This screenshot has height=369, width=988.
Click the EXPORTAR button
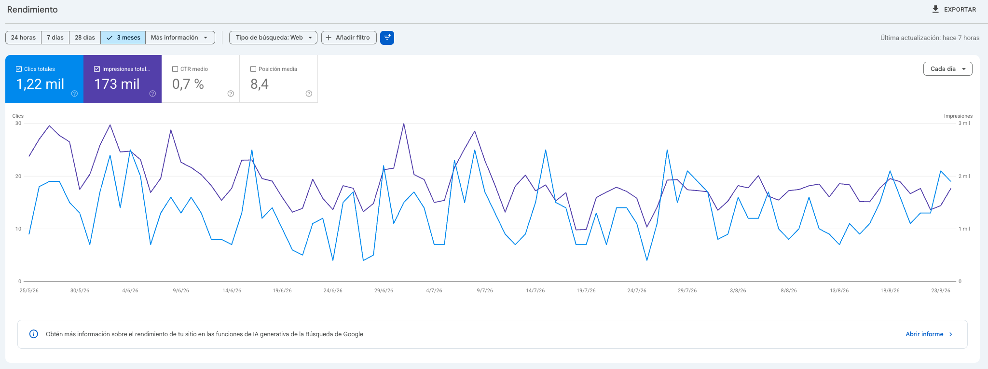pyautogui.click(x=954, y=9)
